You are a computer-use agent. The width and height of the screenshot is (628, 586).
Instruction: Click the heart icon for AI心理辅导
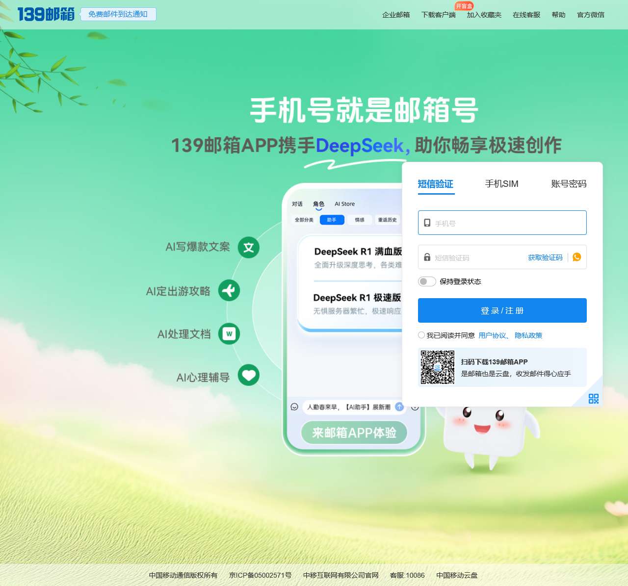249,375
